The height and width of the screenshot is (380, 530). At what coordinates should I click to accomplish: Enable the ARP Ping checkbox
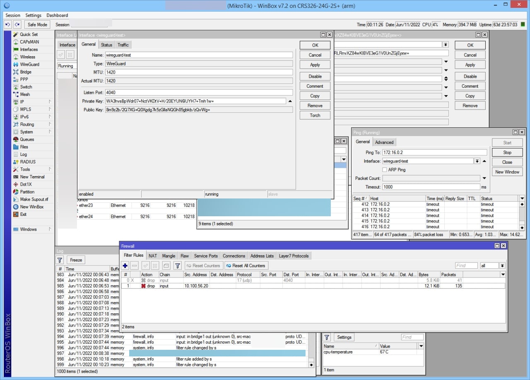385,170
